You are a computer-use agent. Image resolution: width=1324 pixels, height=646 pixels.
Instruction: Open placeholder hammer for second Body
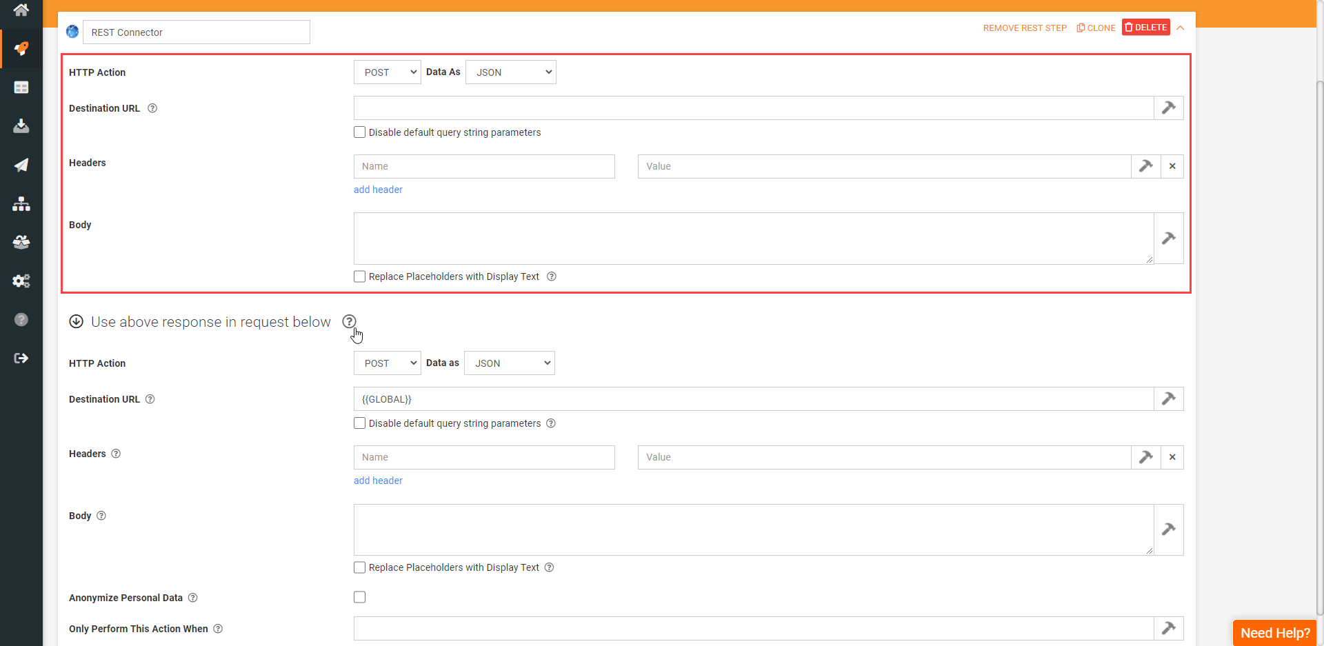point(1169,529)
